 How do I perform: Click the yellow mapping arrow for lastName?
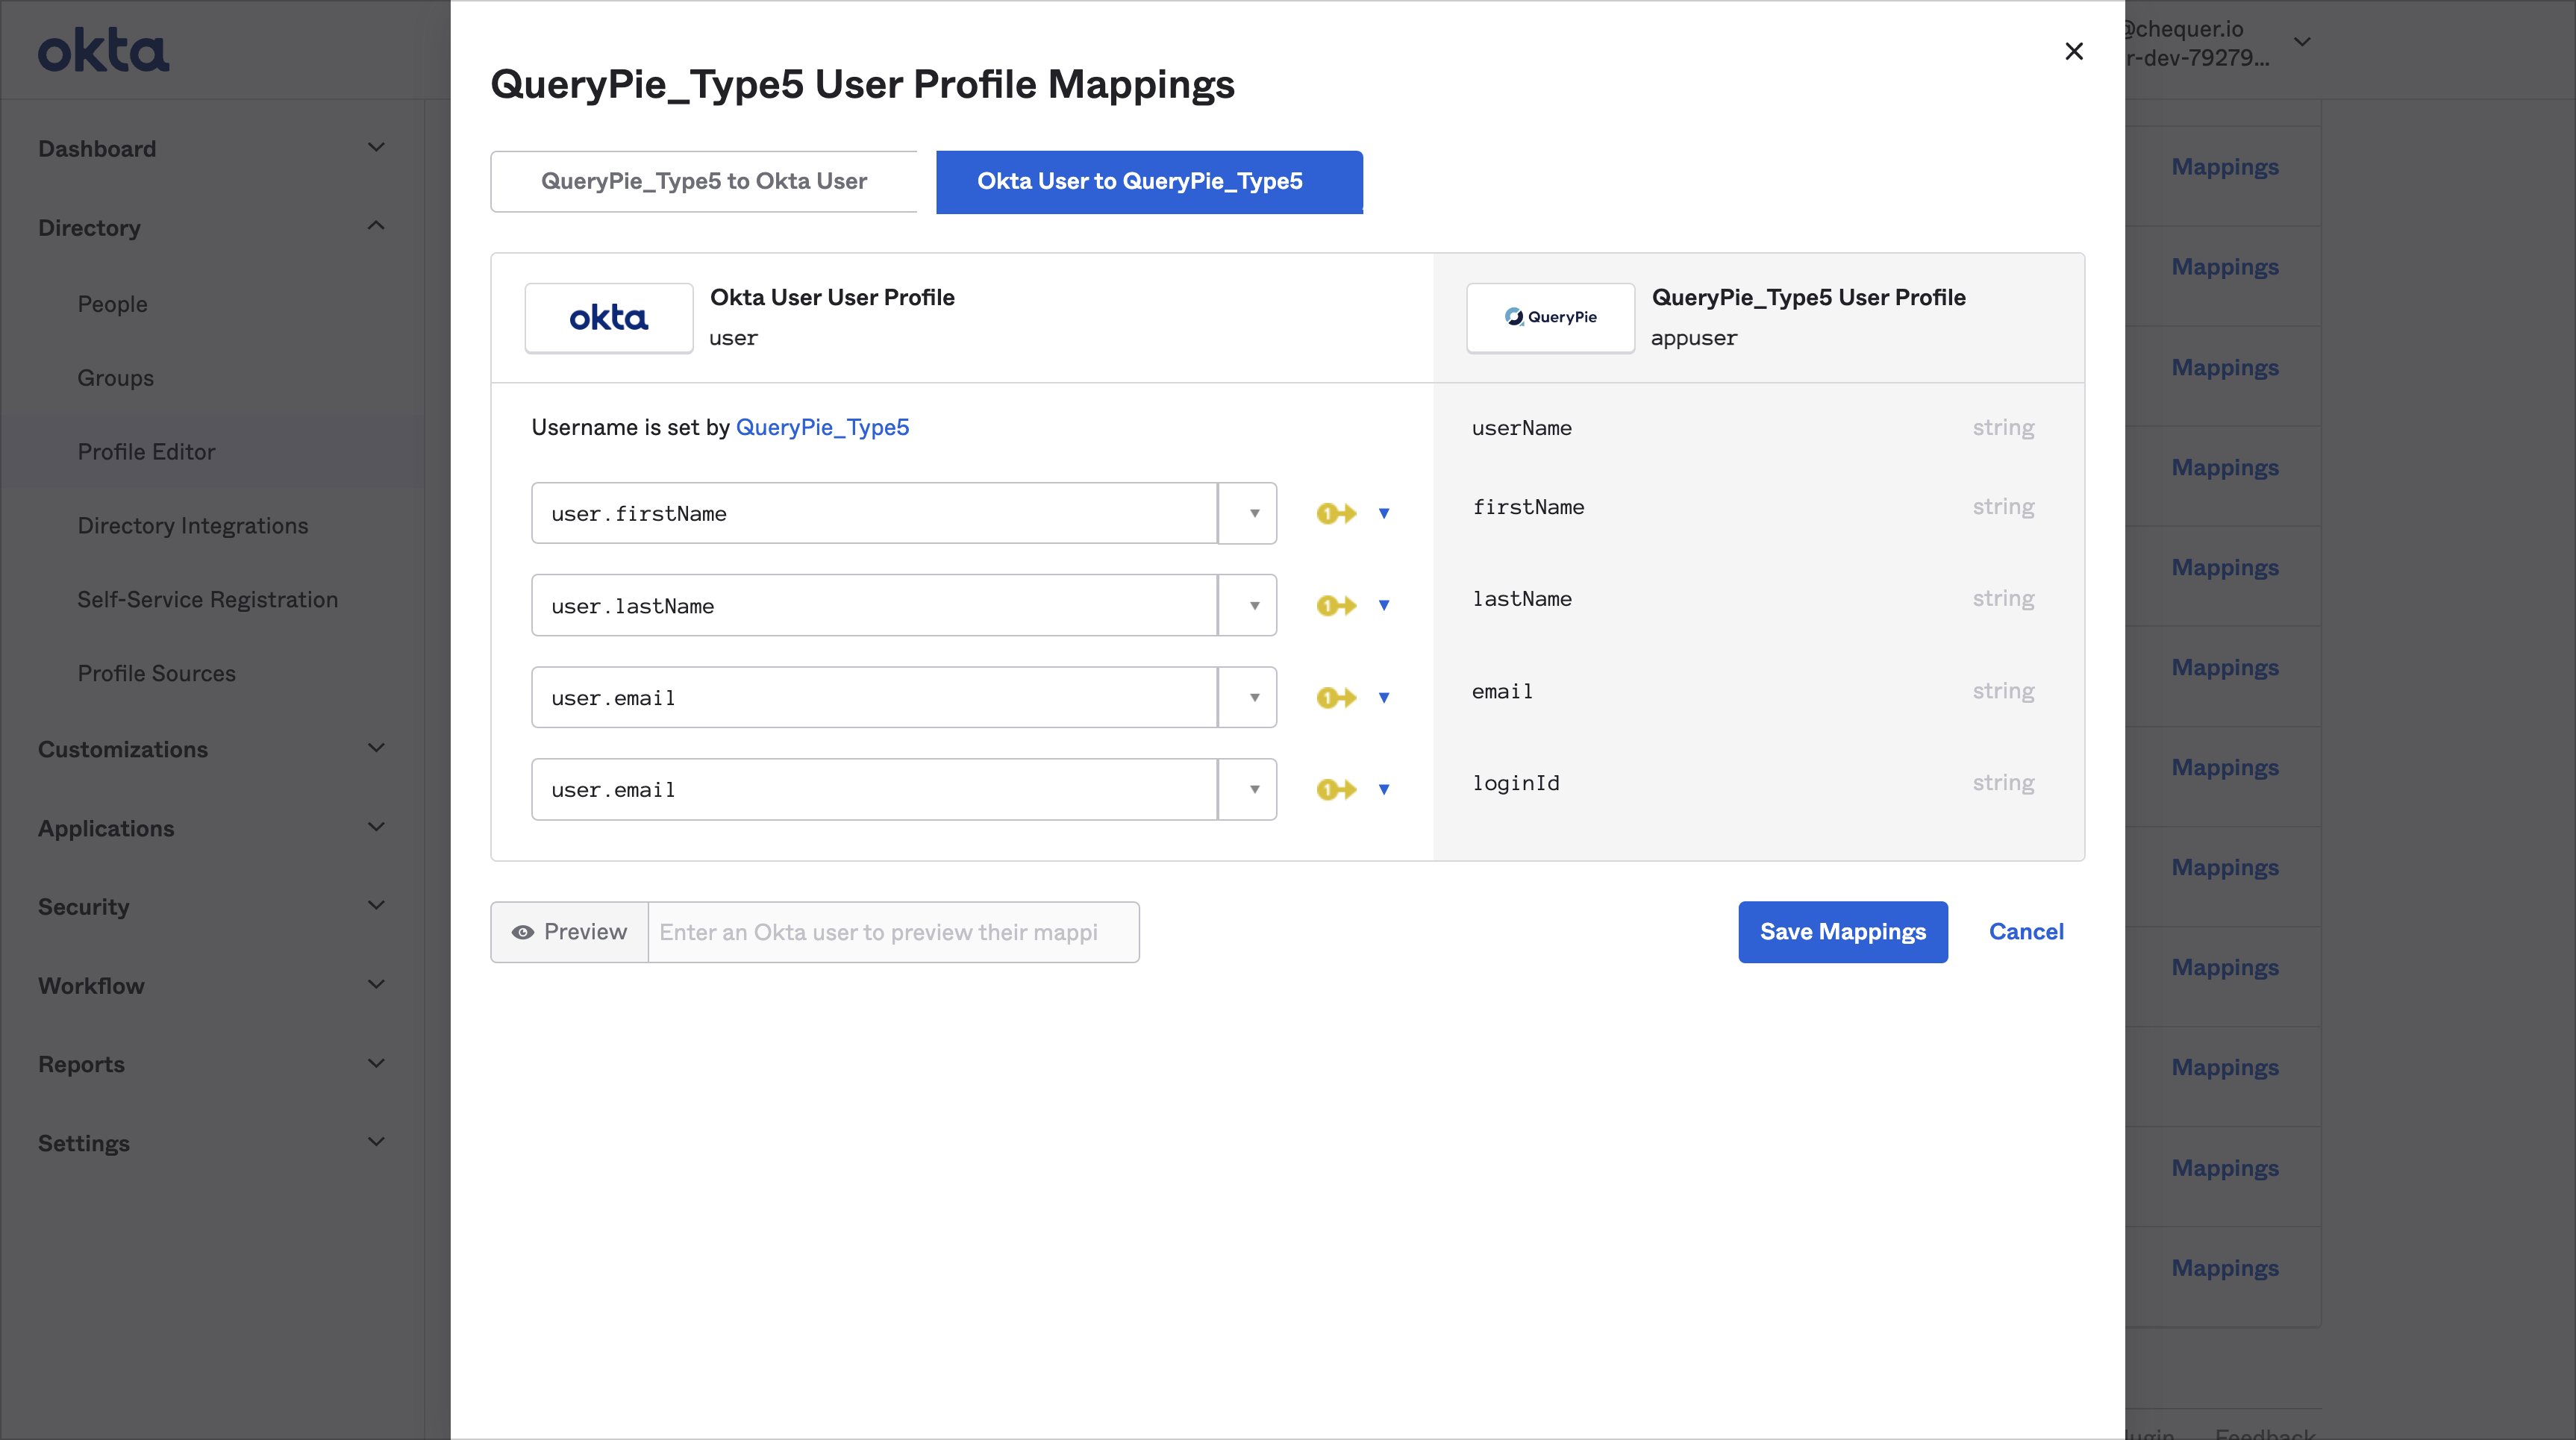(1336, 605)
